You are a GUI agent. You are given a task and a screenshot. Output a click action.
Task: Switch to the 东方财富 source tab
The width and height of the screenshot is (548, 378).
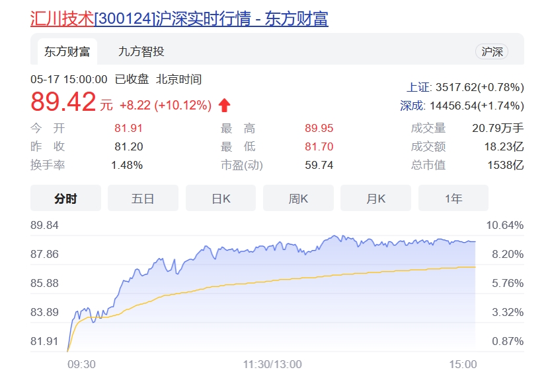click(x=67, y=51)
